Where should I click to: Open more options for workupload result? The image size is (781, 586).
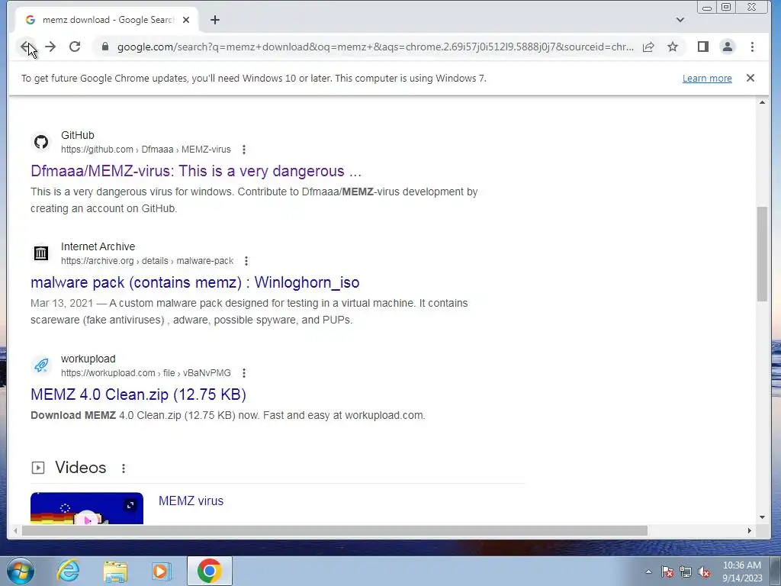point(243,372)
